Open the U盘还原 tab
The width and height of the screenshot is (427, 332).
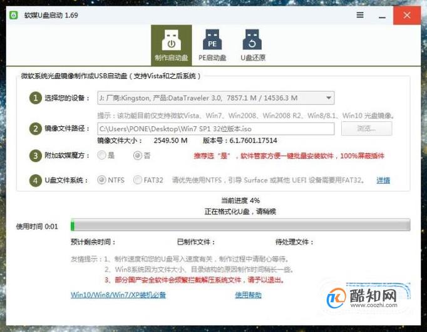[253, 46]
